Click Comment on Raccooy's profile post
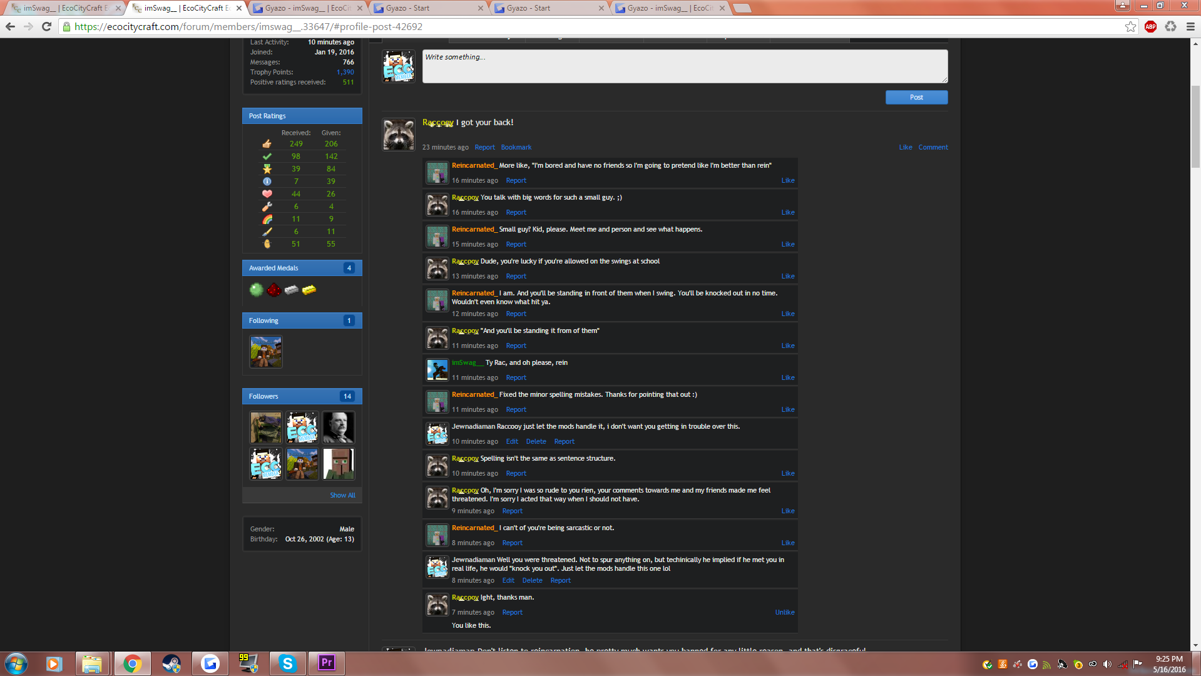This screenshot has height=676, width=1201. click(933, 147)
